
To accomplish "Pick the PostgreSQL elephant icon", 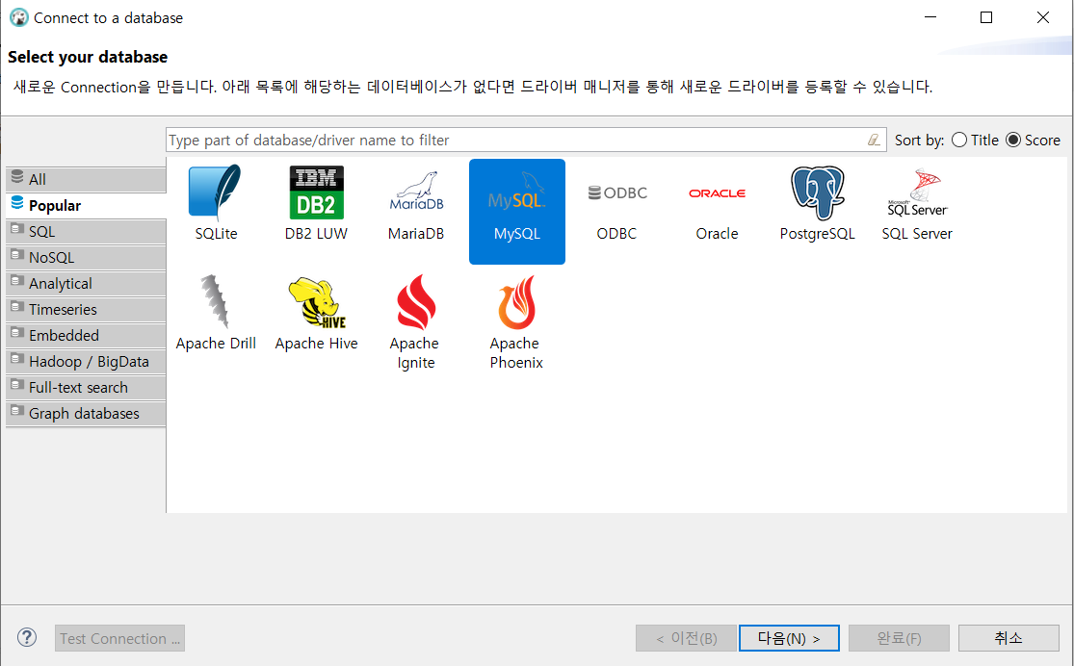I will [x=817, y=193].
